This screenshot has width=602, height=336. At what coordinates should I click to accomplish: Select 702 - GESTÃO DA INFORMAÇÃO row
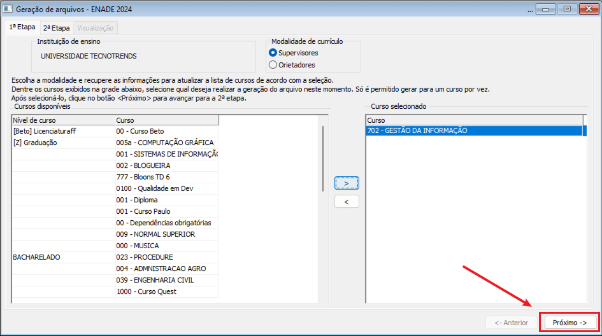(475, 130)
